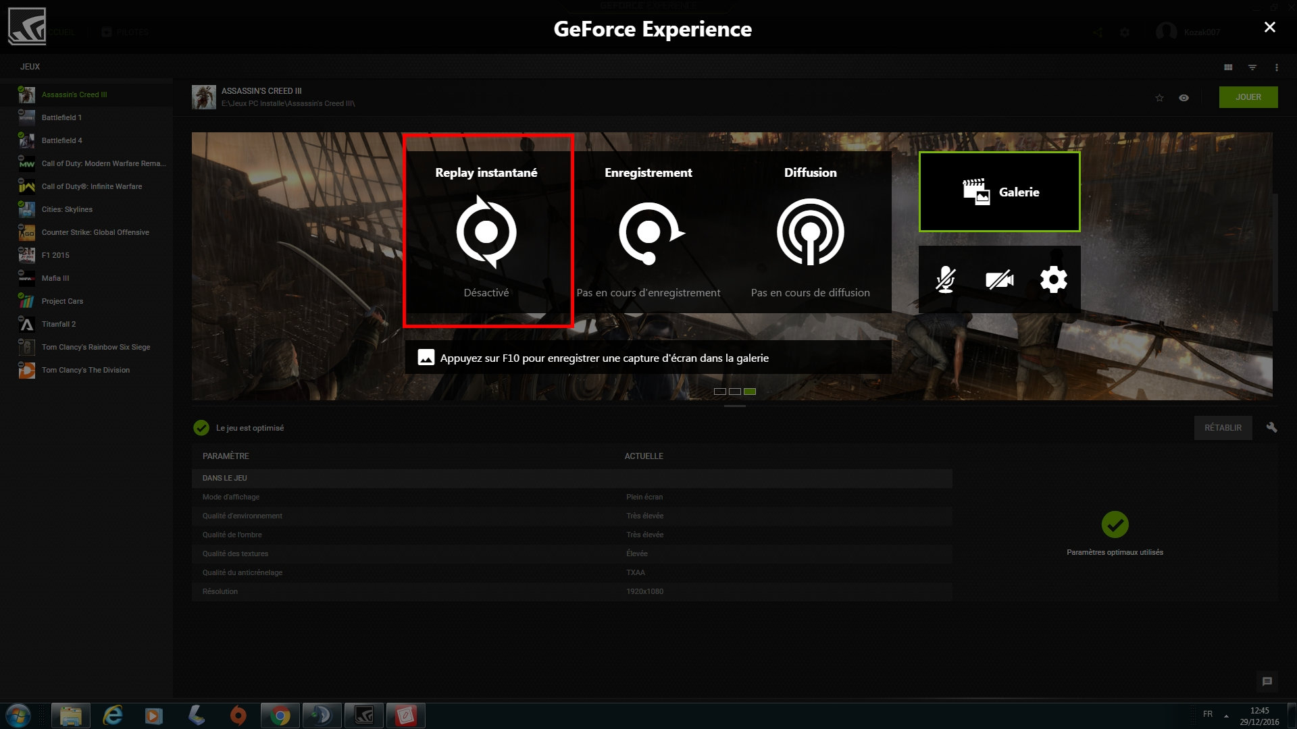This screenshot has width=1297, height=729.
Task: Switch to grid view icon
Action: coord(1228,67)
